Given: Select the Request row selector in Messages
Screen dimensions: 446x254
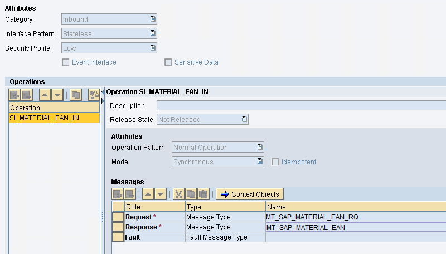Looking at the screenshot, I should pos(118,217).
